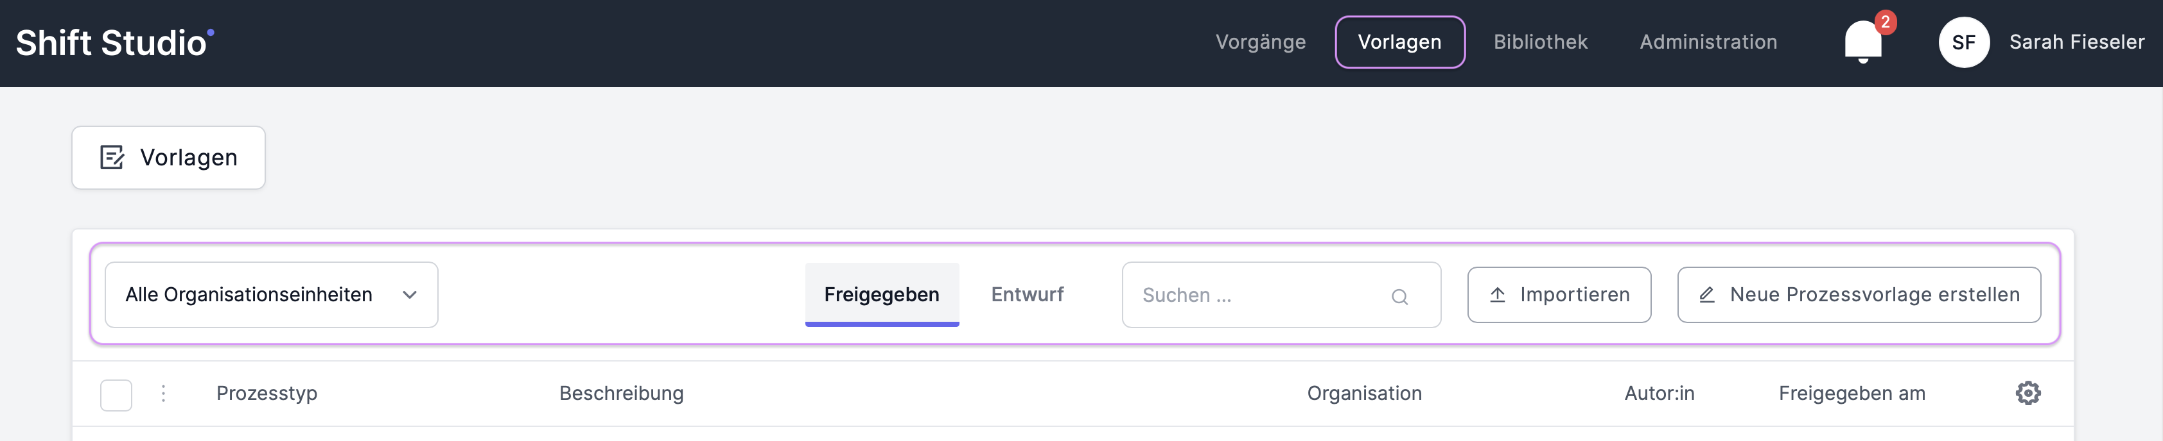Click the chevron of the organisation dropdown

tap(410, 295)
